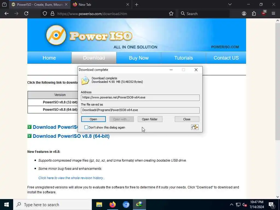
Task: Click scrollbar down arrow
Action: (278, 197)
